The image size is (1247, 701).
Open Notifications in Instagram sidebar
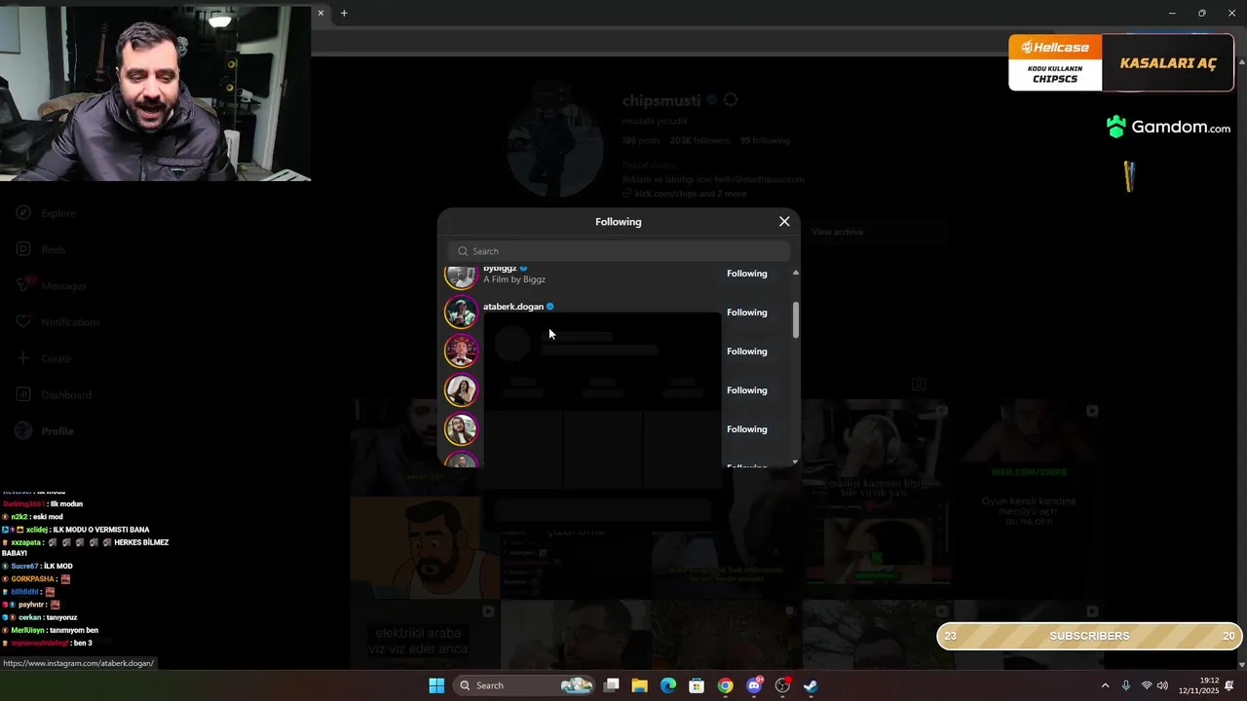coord(57,322)
